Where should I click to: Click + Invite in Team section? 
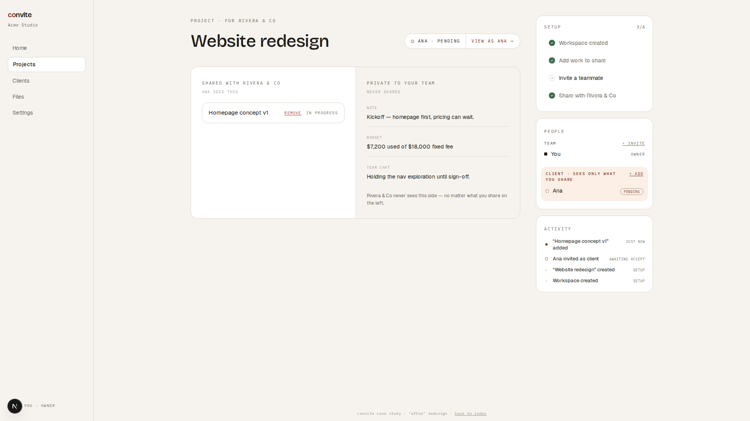pos(633,143)
